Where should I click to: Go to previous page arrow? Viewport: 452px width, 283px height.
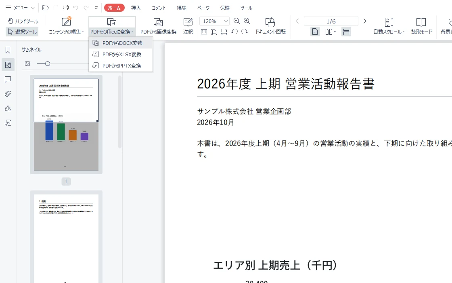click(297, 21)
